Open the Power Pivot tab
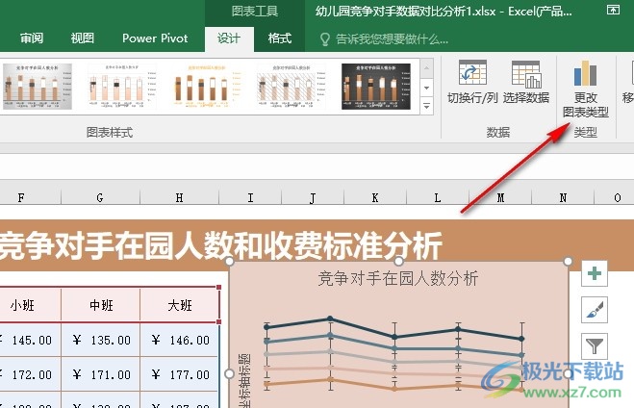 coord(155,38)
